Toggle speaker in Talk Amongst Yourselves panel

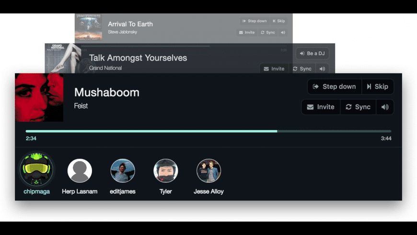[x=322, y=69]
